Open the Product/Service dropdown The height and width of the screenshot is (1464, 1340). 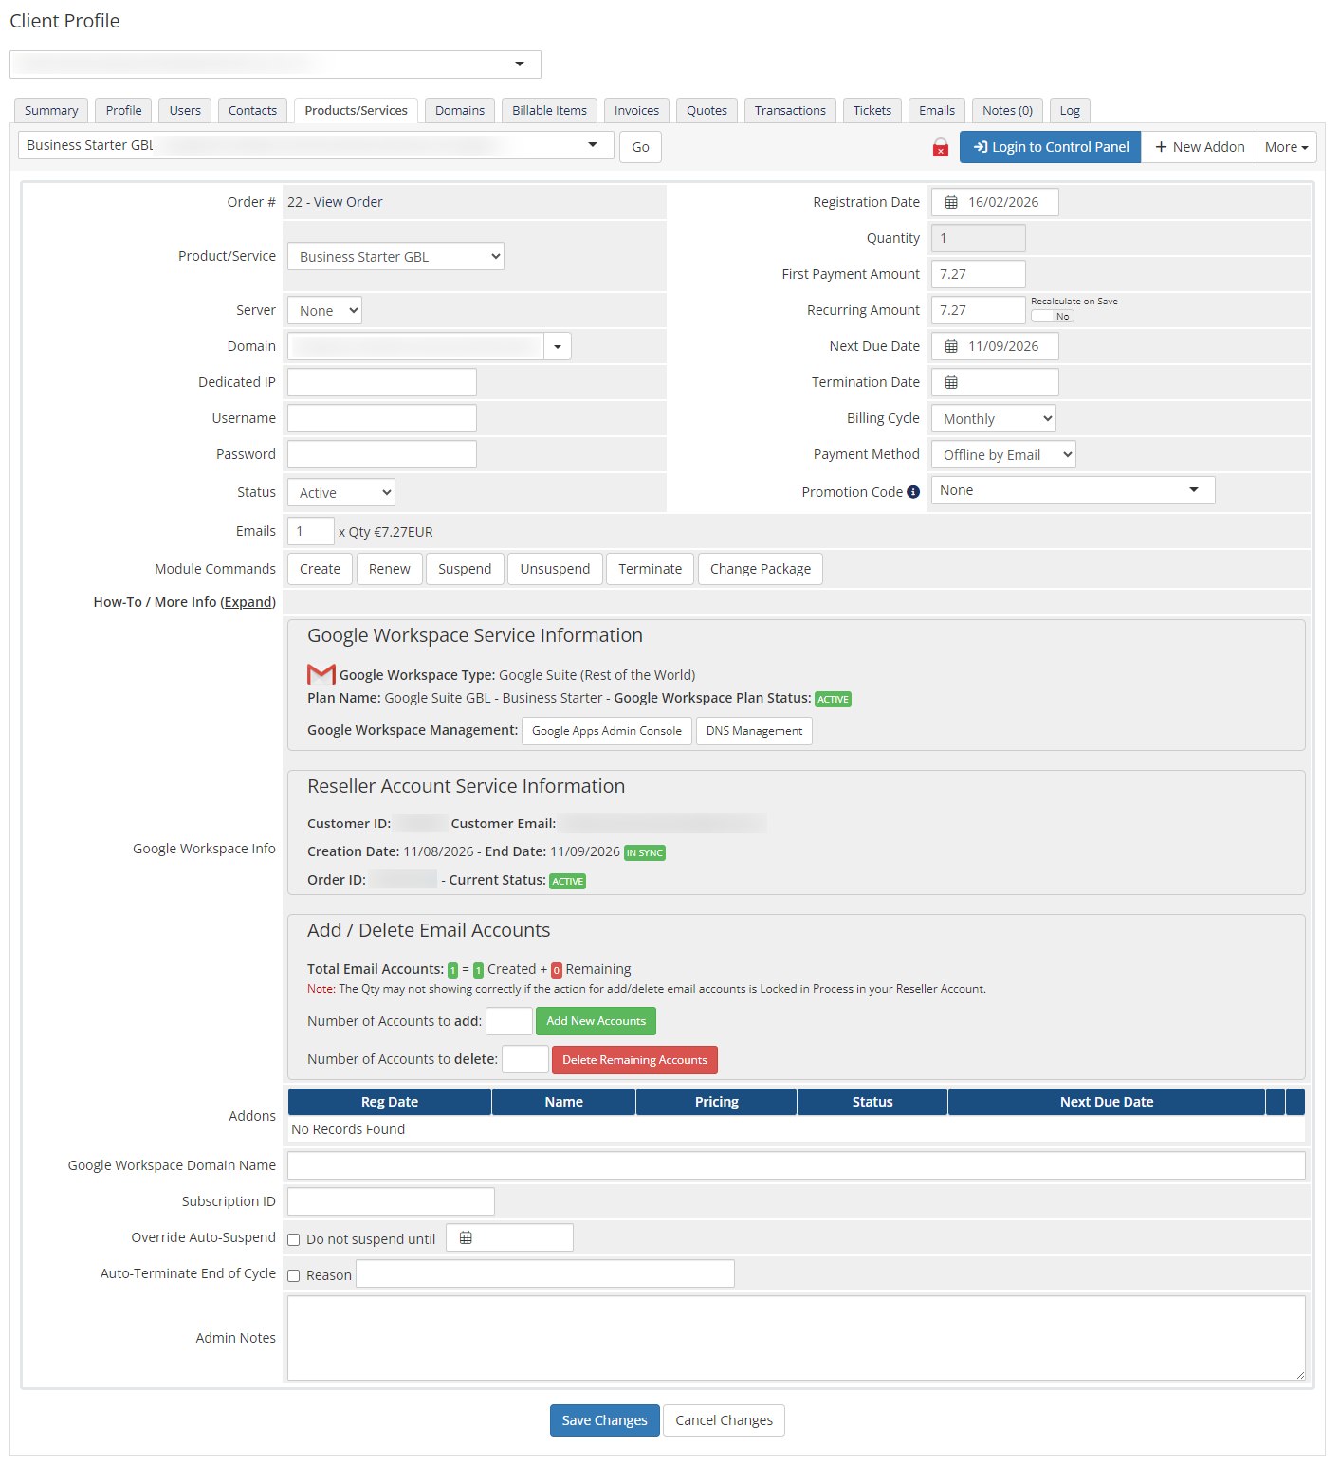coord(395,256)
